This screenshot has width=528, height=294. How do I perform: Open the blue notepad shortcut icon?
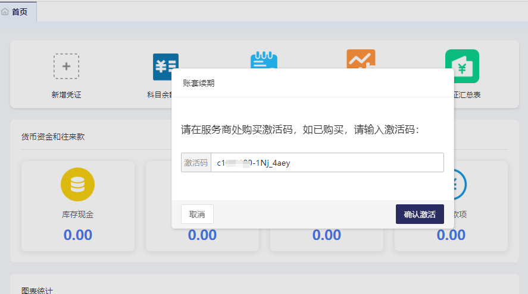(x=264, y=60)
